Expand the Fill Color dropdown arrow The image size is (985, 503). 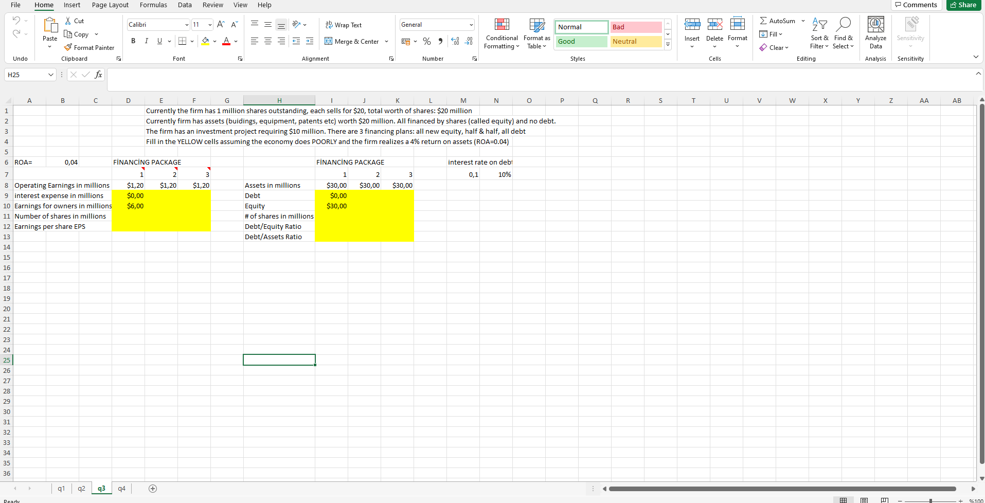[x=215, y=41]
